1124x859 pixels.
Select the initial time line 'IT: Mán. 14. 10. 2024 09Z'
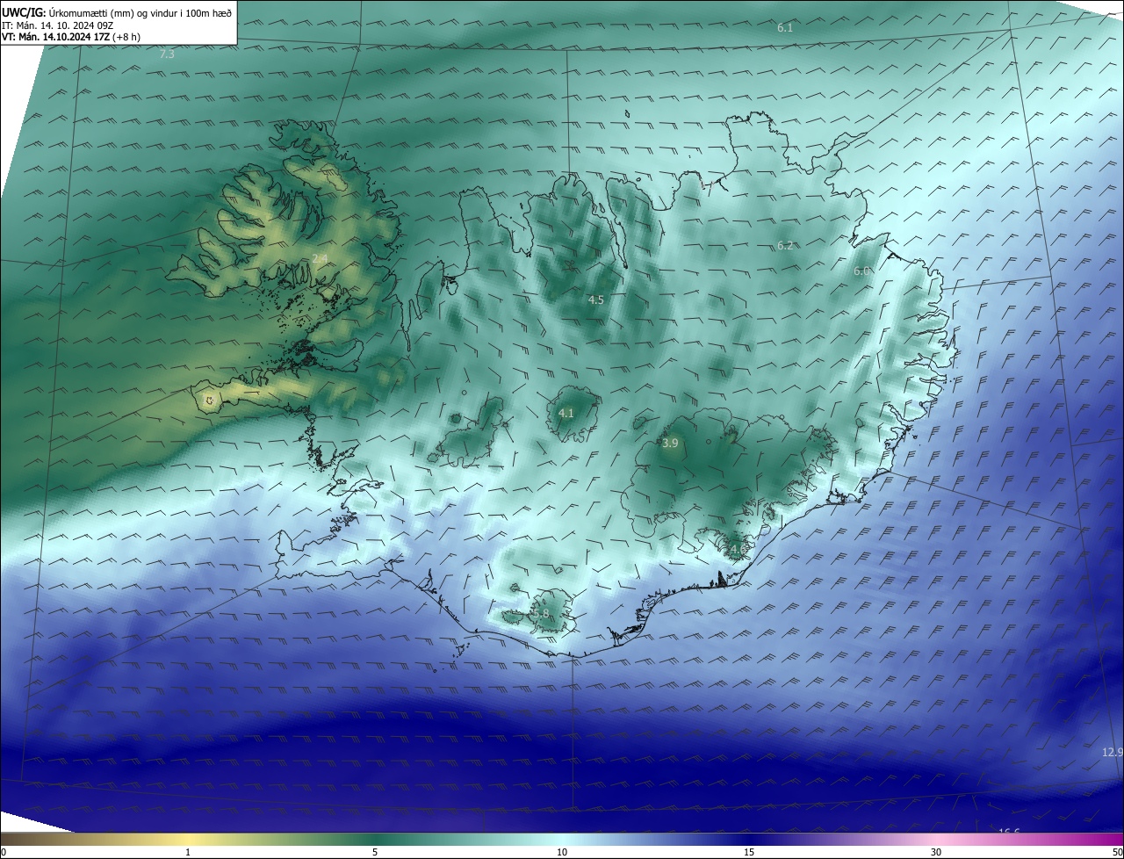tap(56, 25)
